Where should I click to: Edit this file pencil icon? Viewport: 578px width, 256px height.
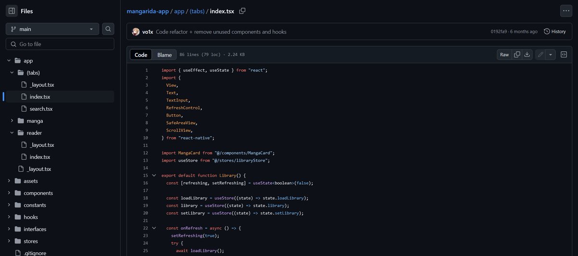point(540,54)
